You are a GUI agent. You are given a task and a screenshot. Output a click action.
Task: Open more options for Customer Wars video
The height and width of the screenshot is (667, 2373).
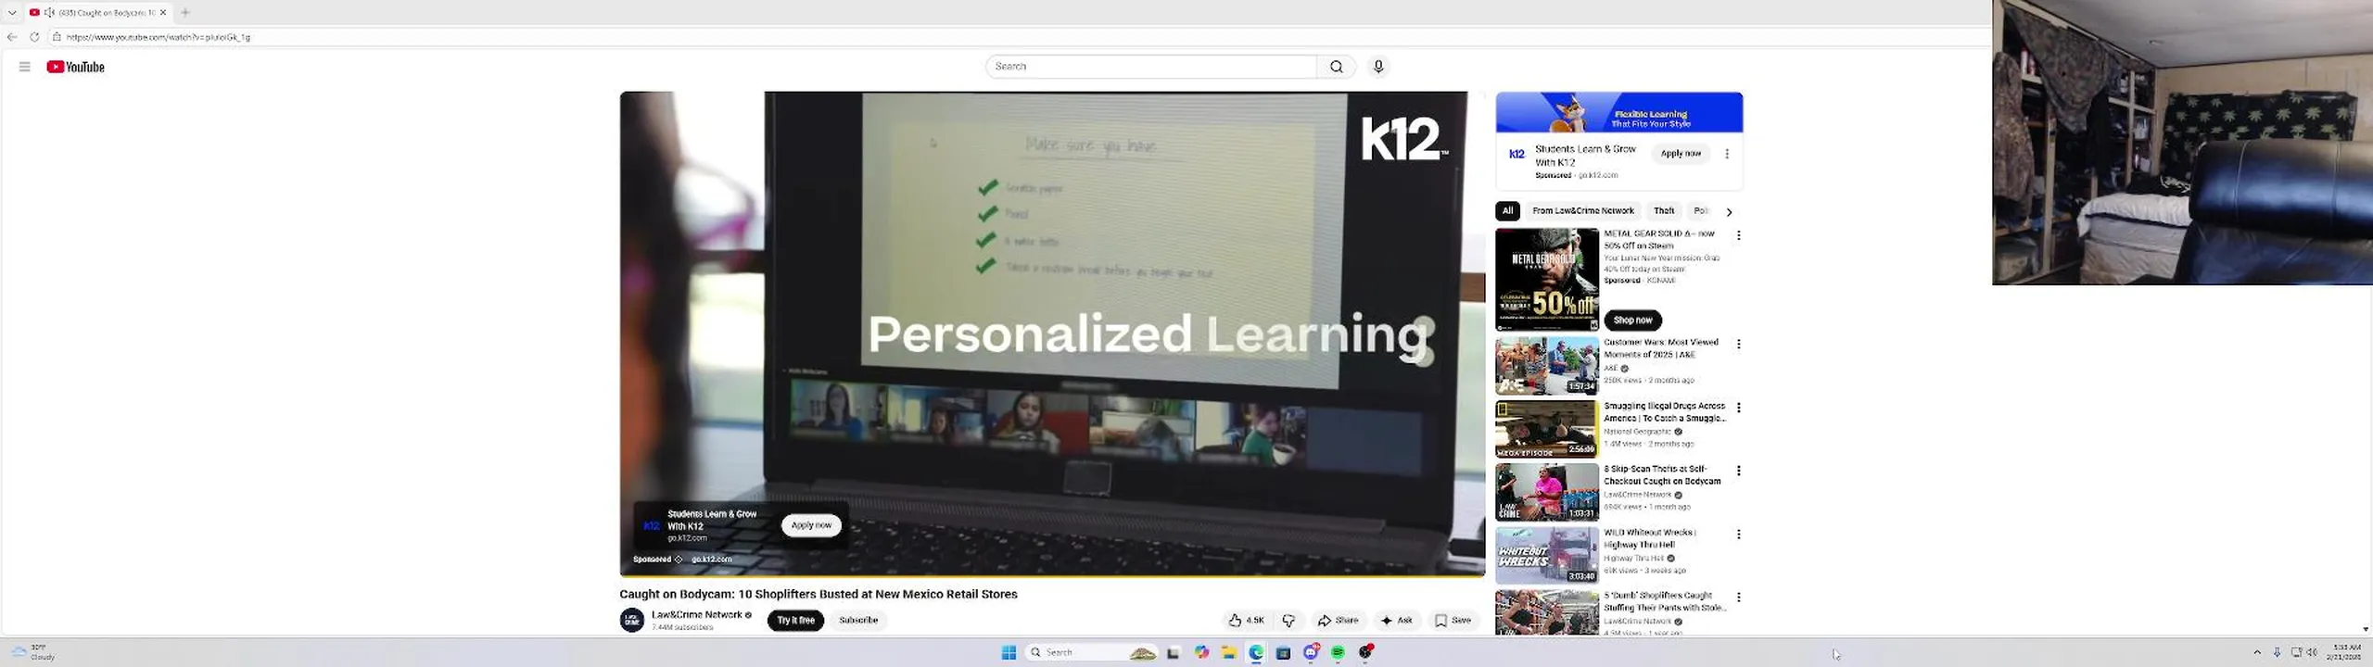pos(1739,344)
